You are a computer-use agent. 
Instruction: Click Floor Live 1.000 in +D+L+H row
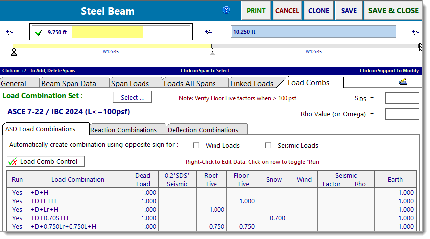point(247,201)
